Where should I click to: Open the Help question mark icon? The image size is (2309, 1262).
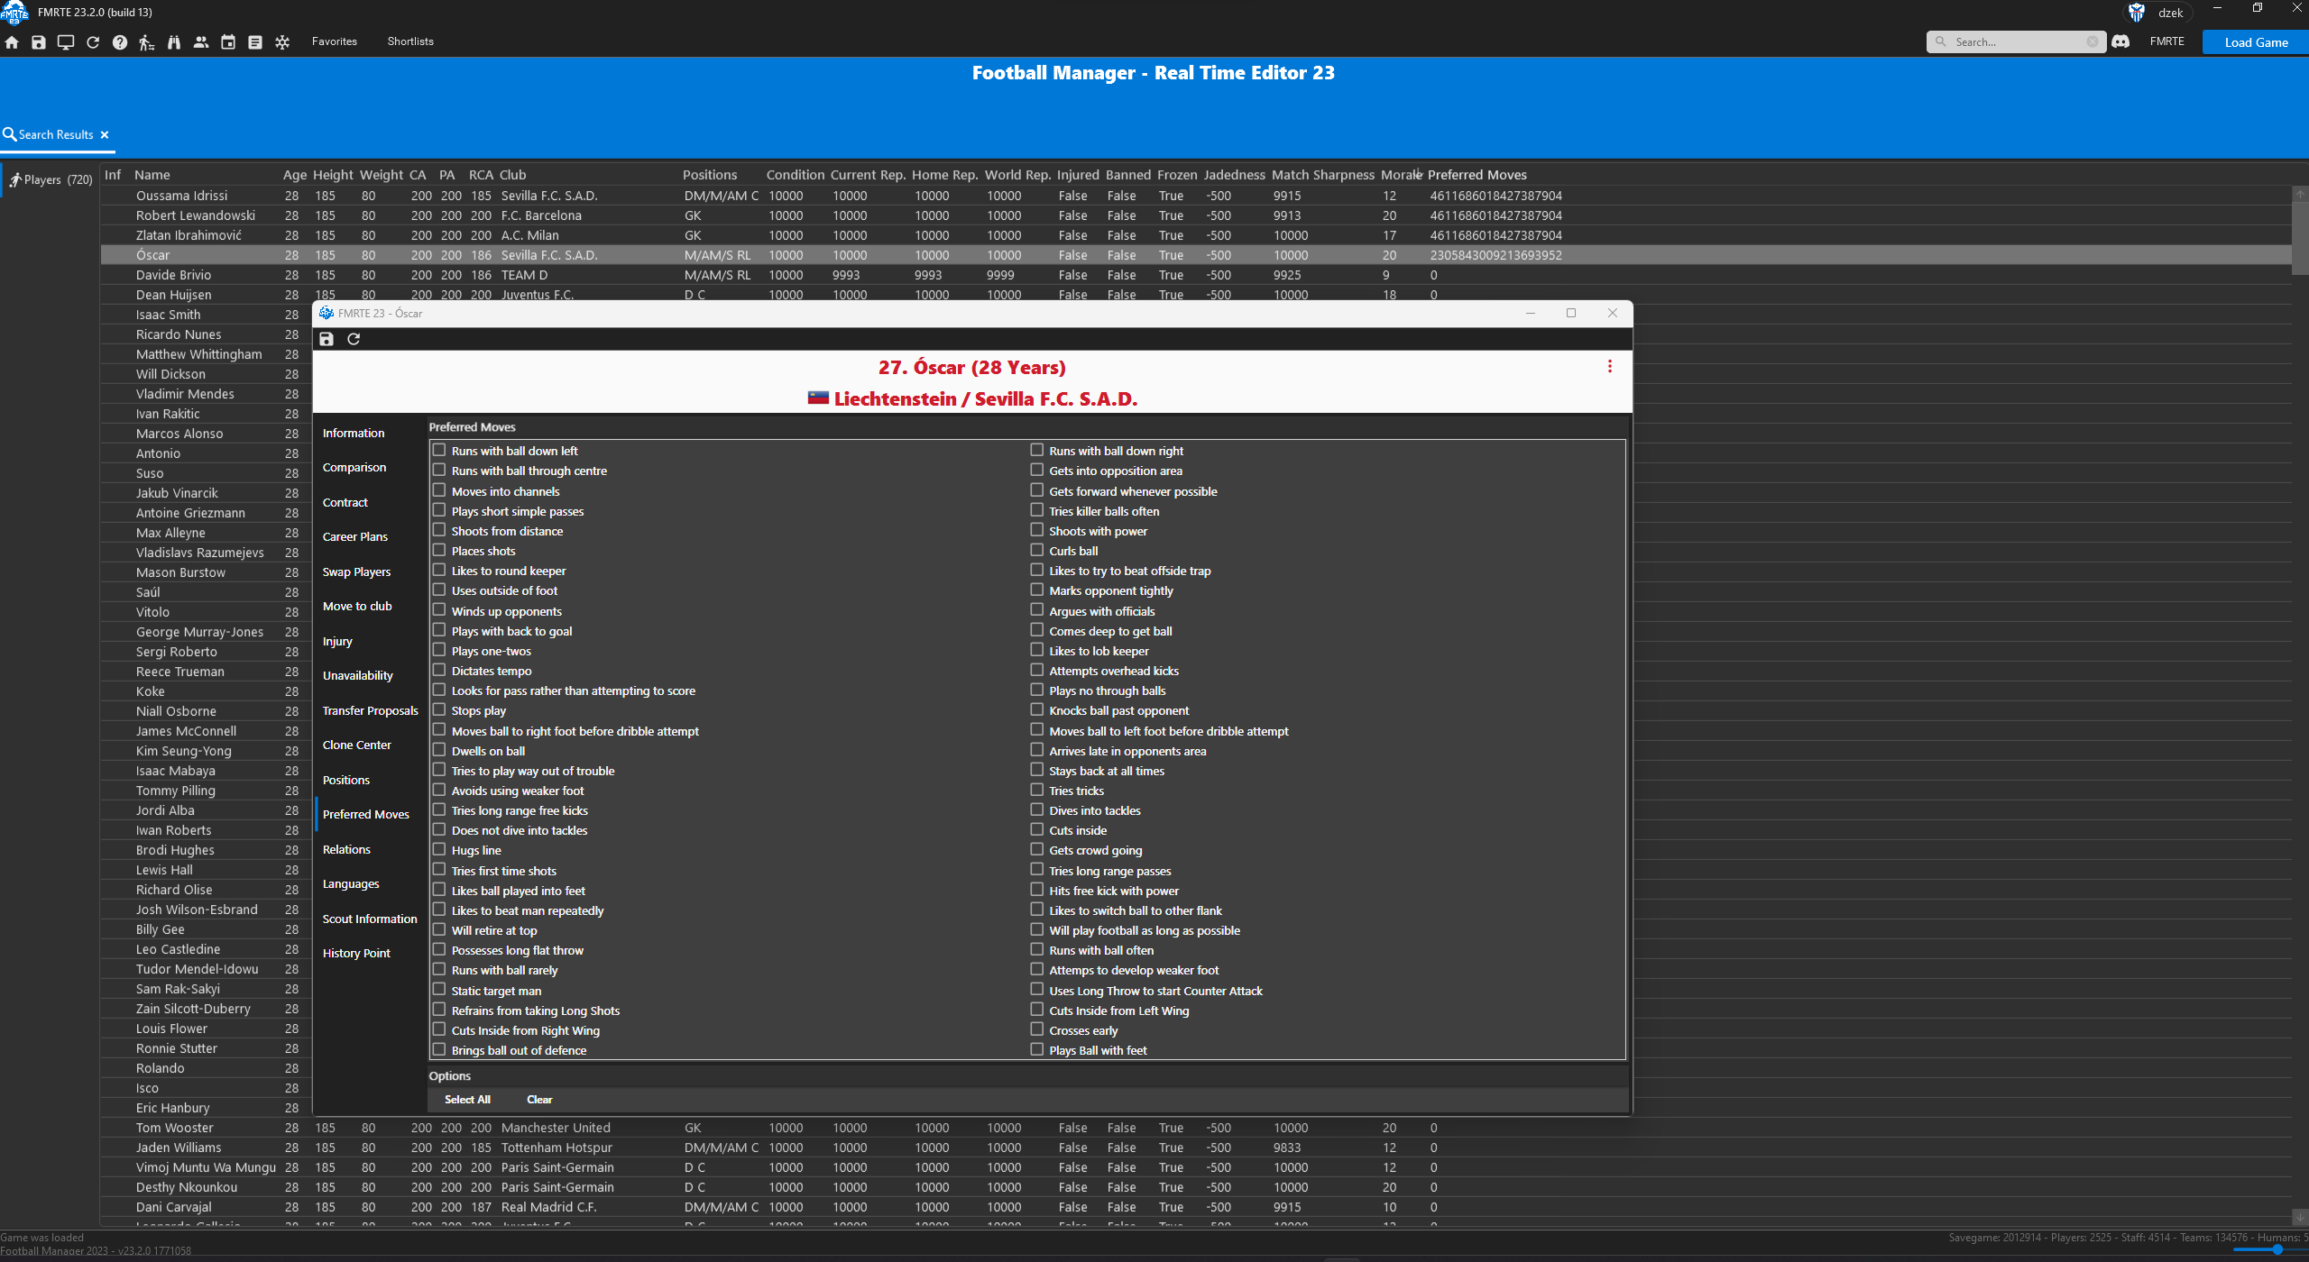point(120,42)
